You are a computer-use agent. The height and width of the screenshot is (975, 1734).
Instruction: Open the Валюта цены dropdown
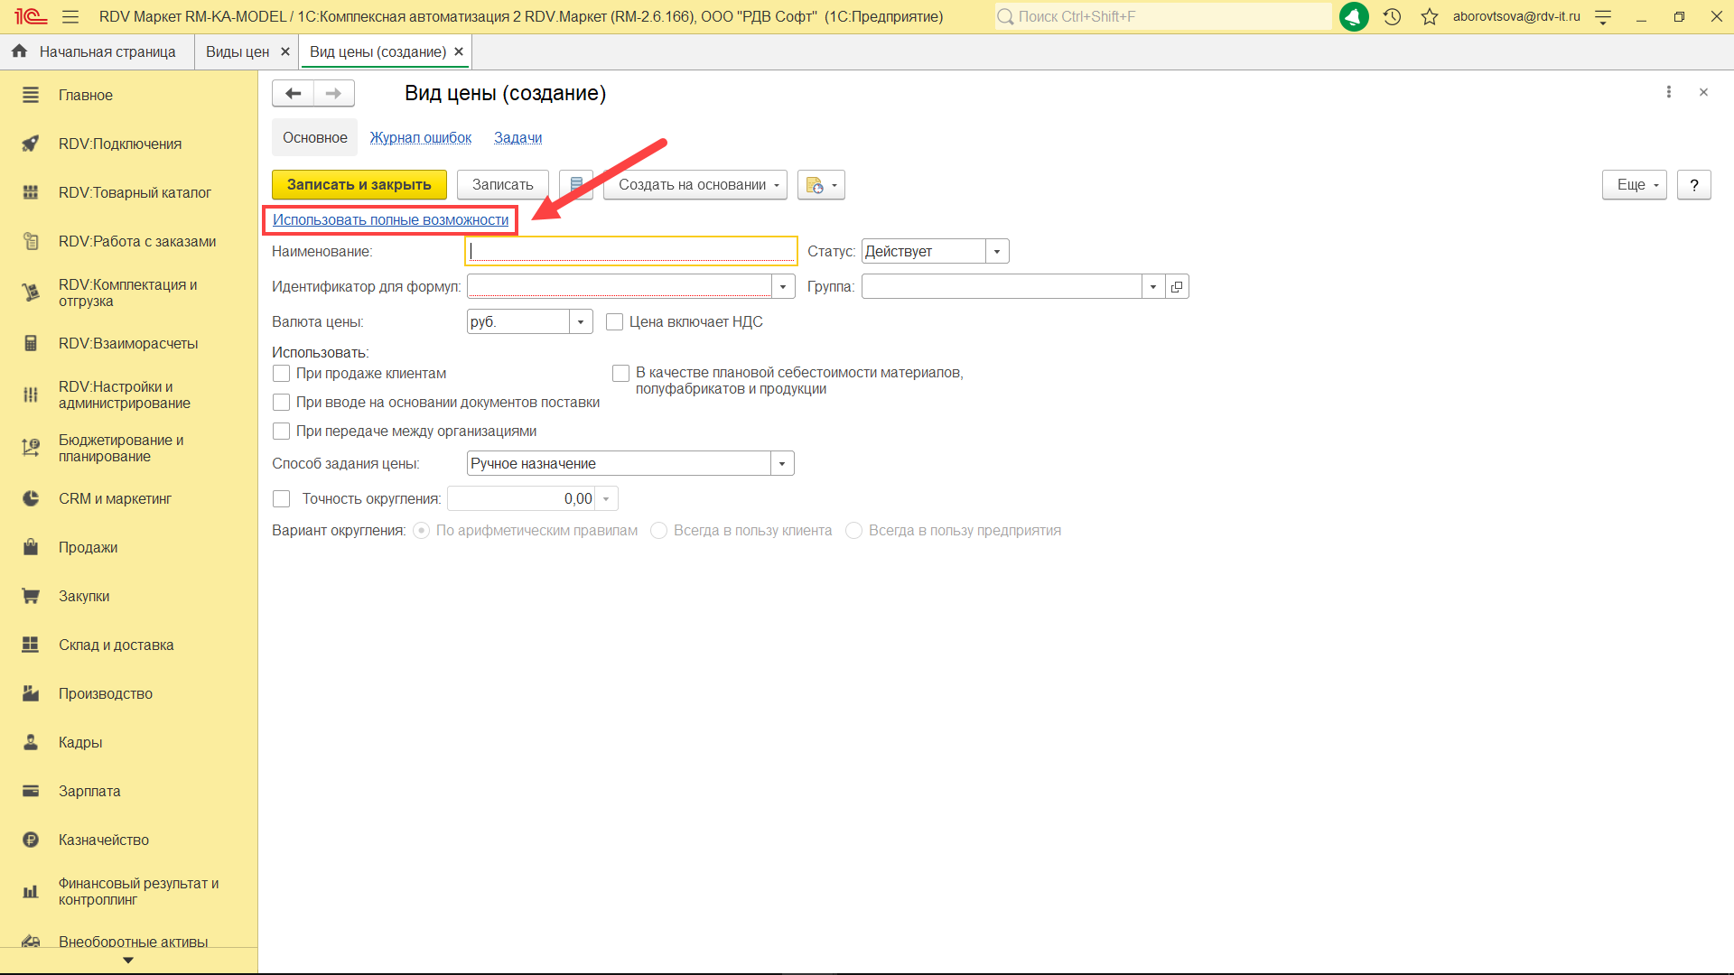click(x=581, y=321)
